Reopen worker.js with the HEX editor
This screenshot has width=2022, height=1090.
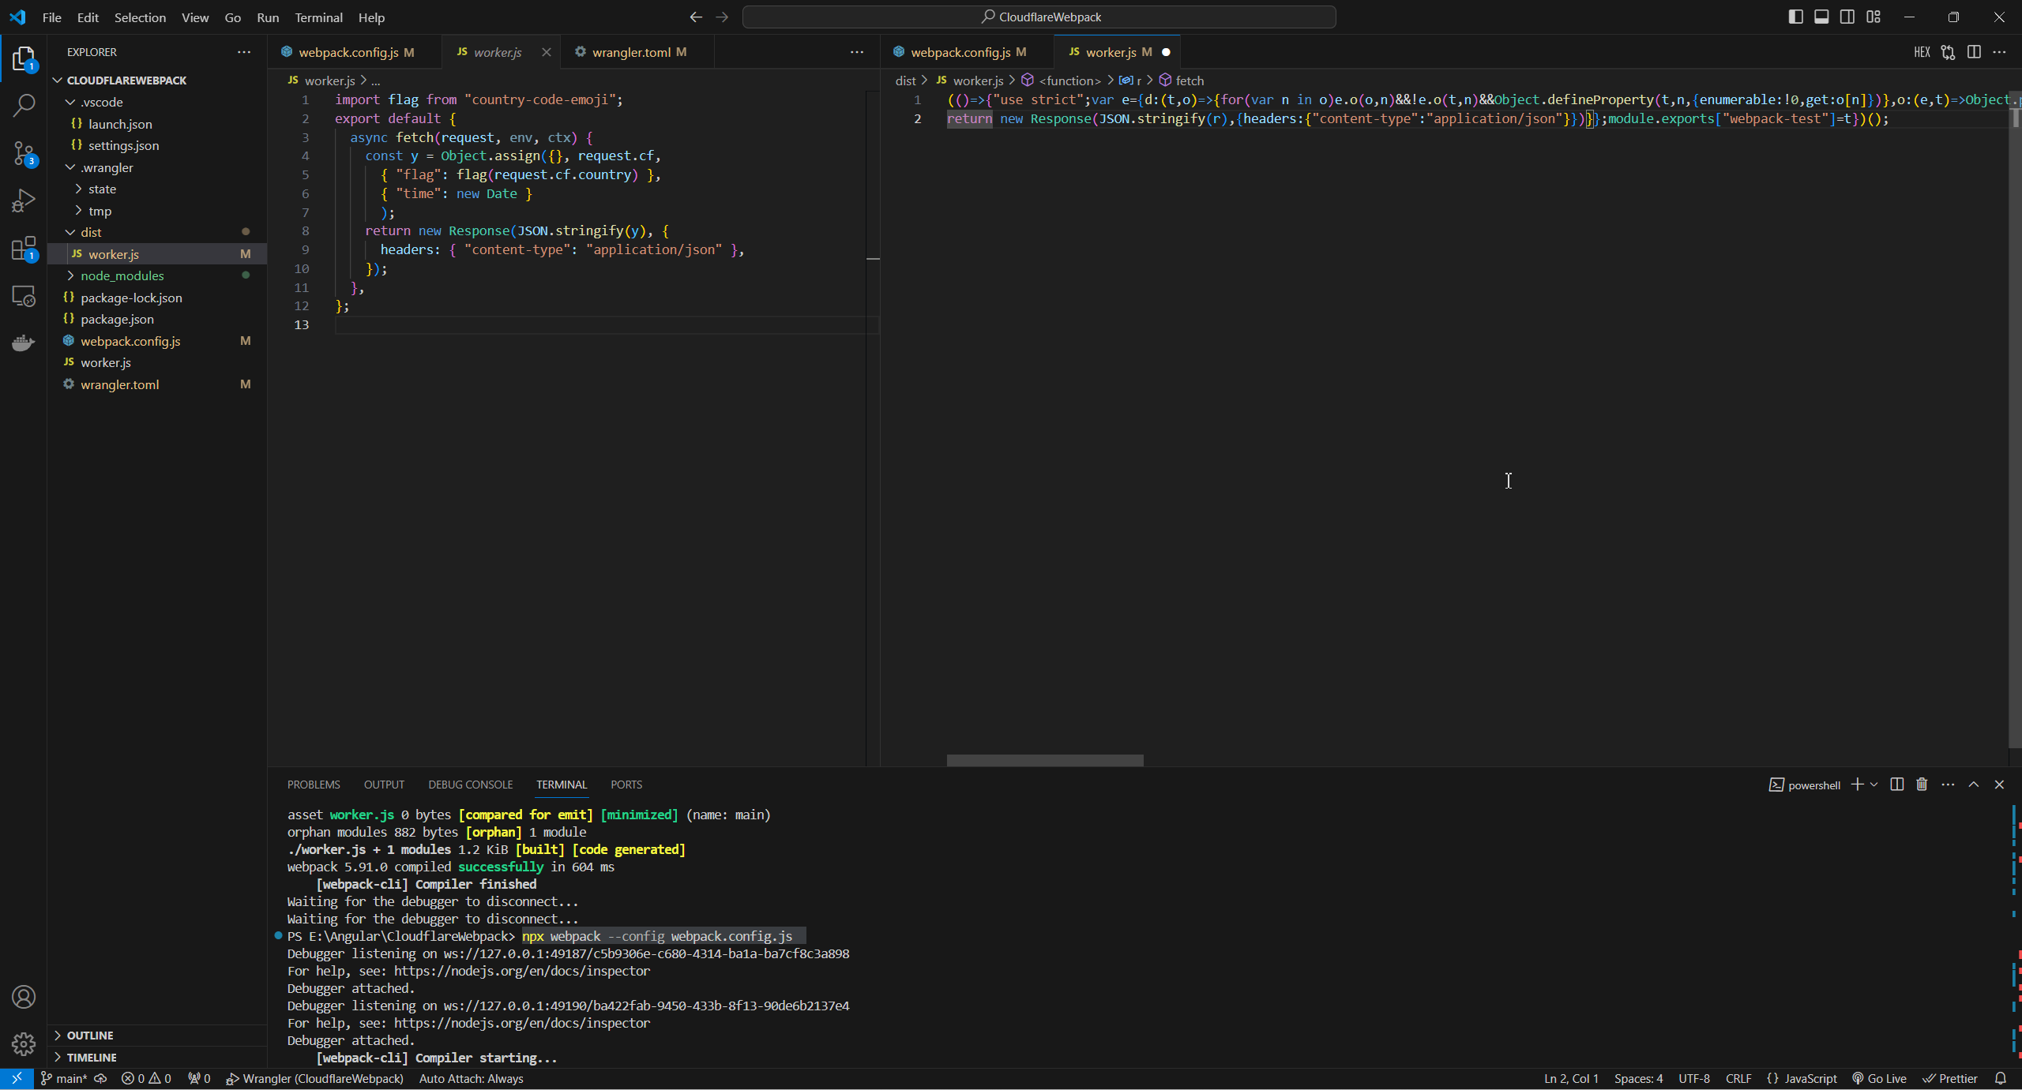(x=1922, y=52)
